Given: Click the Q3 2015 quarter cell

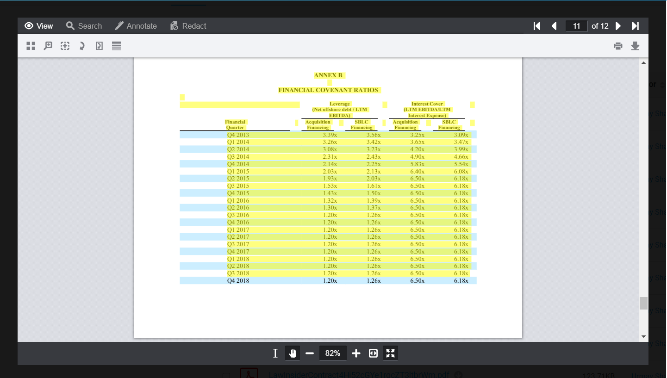Looking at the screenshot, I should pyautogui.click(x=238, y=186).
